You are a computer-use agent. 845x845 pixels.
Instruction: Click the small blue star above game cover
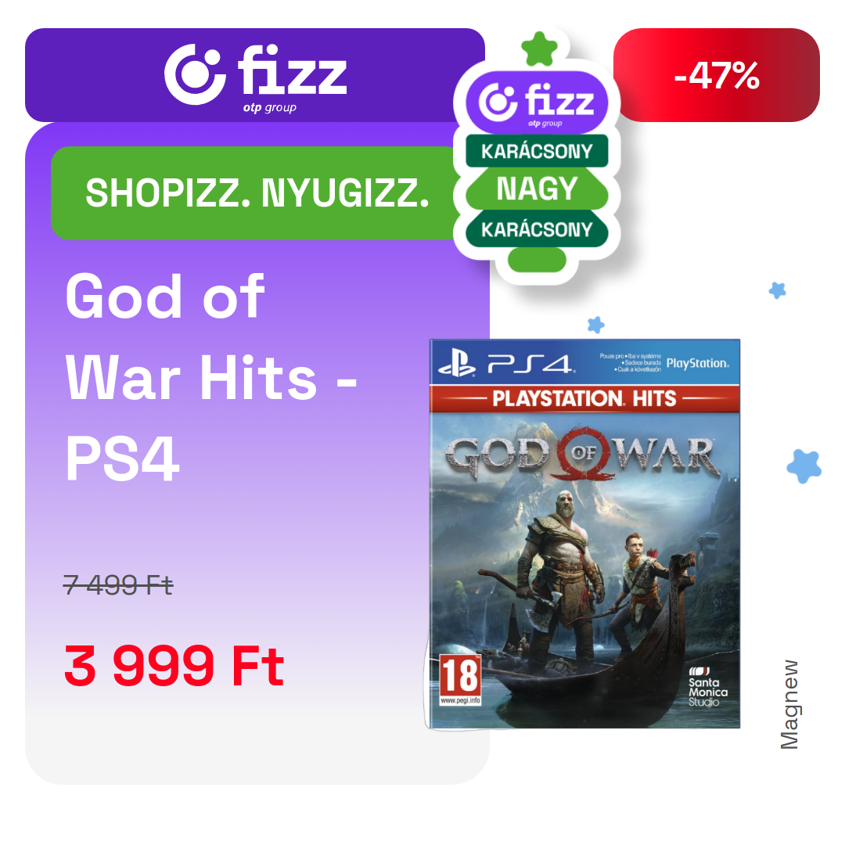point(595,325)
